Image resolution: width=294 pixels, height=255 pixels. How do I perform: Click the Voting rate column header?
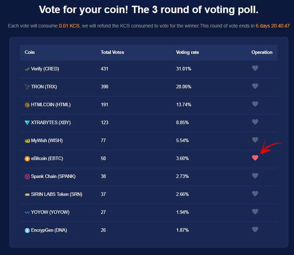187,52
